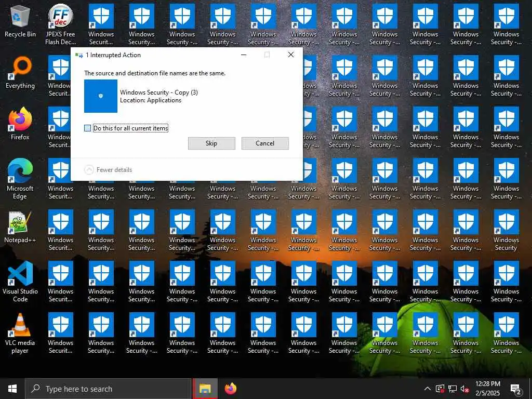Select the Visual Studio Code desktop shortcut
The image size is (532, 399).
[x=20, y=282]
